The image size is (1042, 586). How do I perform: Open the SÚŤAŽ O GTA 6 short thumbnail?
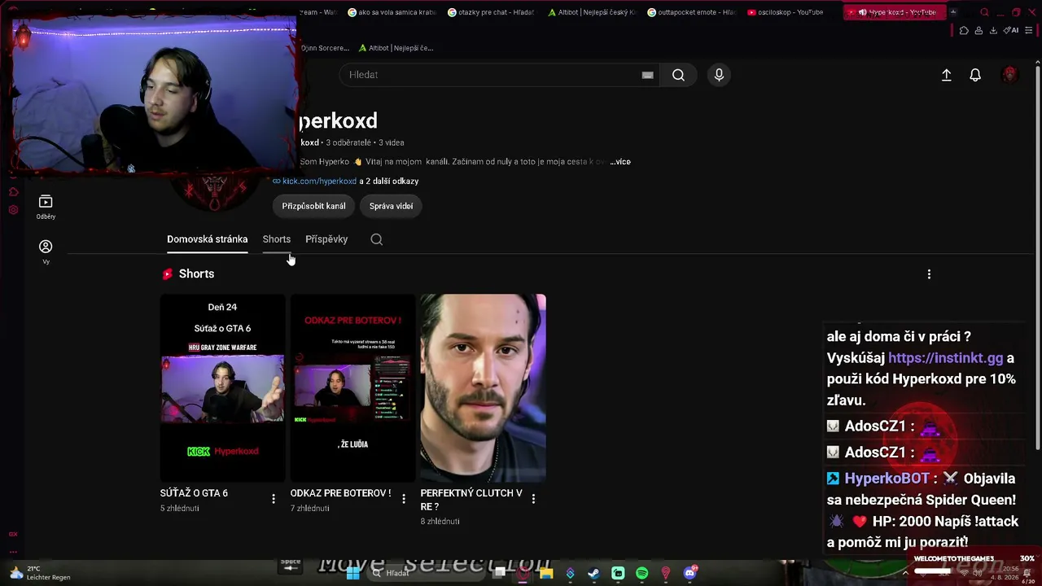point(222,388)
